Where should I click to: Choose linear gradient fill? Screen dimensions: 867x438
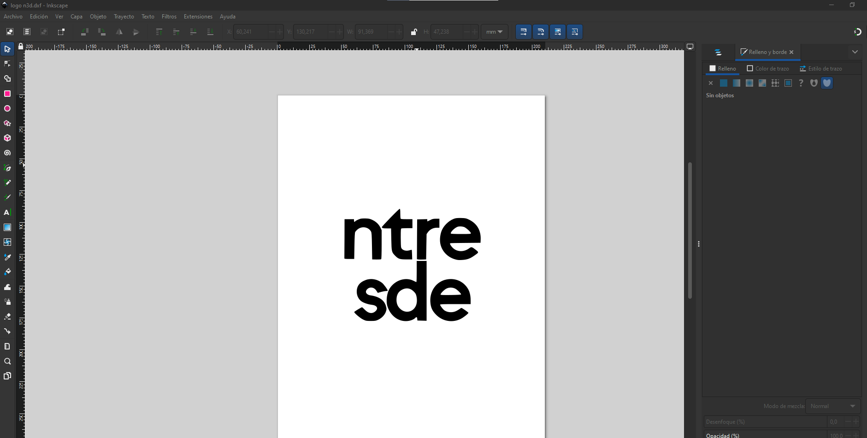pos(737,83)
